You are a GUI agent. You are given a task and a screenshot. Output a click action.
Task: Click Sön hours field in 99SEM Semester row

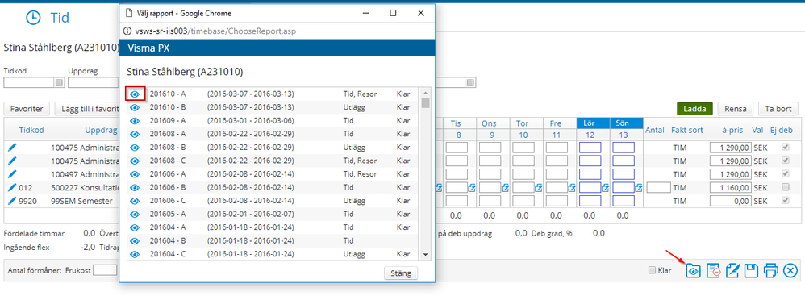point(624,201)
